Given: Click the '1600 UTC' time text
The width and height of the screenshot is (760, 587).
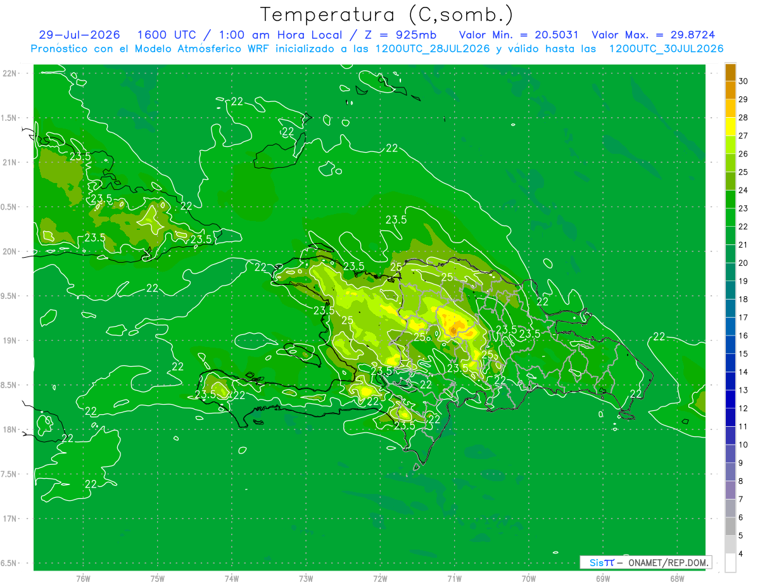Looking at the screenshot, I should (x=167, y=35).
